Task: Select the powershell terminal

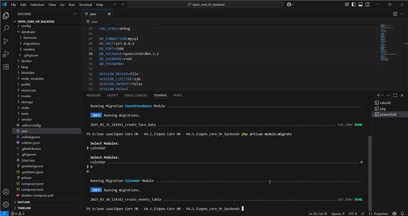Action: pos(390,115)
